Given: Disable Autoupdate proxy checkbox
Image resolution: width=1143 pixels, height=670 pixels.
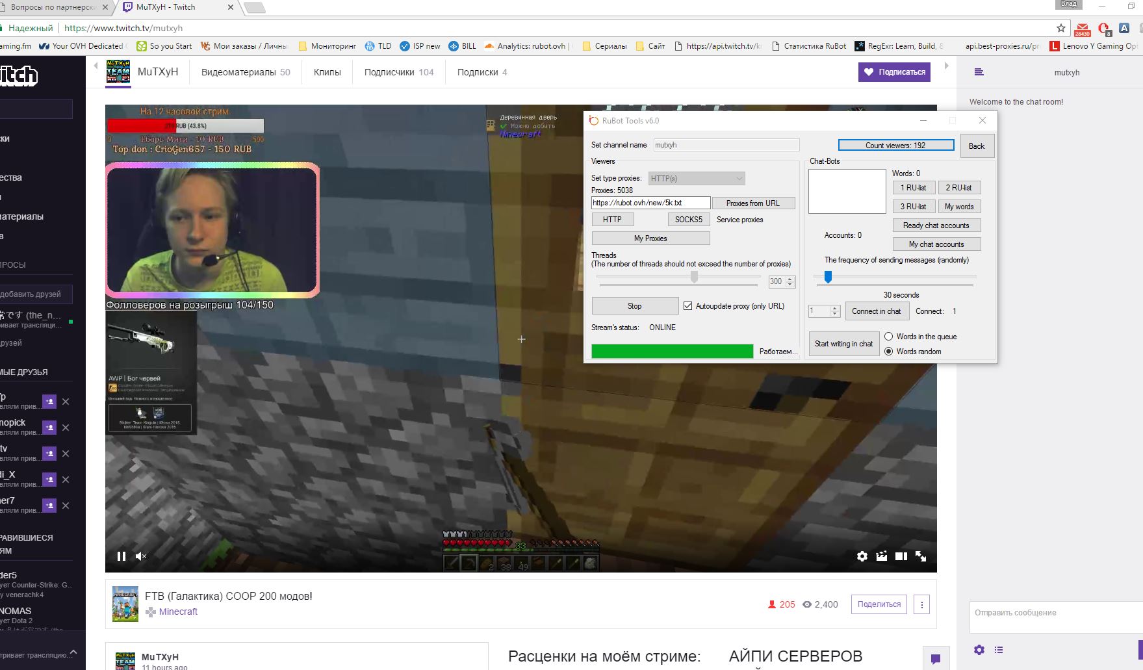Looking at the screenshot, I should [x=687, y=306].
